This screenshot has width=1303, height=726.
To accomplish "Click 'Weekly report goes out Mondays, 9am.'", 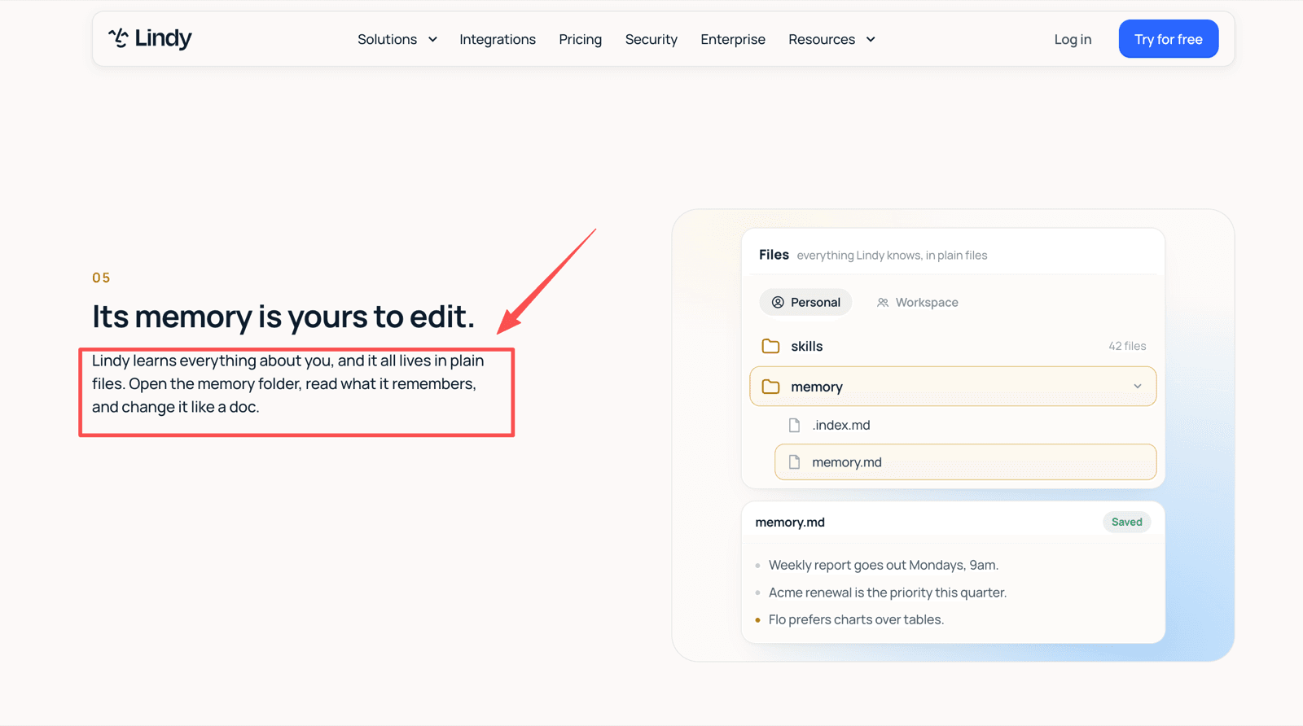I will pos(884,565).
